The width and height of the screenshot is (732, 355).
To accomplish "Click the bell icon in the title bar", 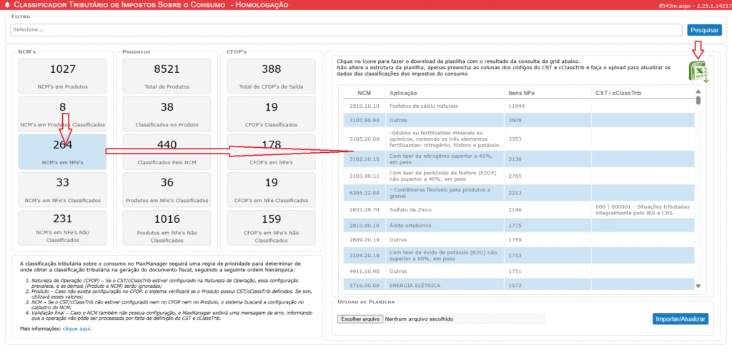I will [x=6, y=5].
